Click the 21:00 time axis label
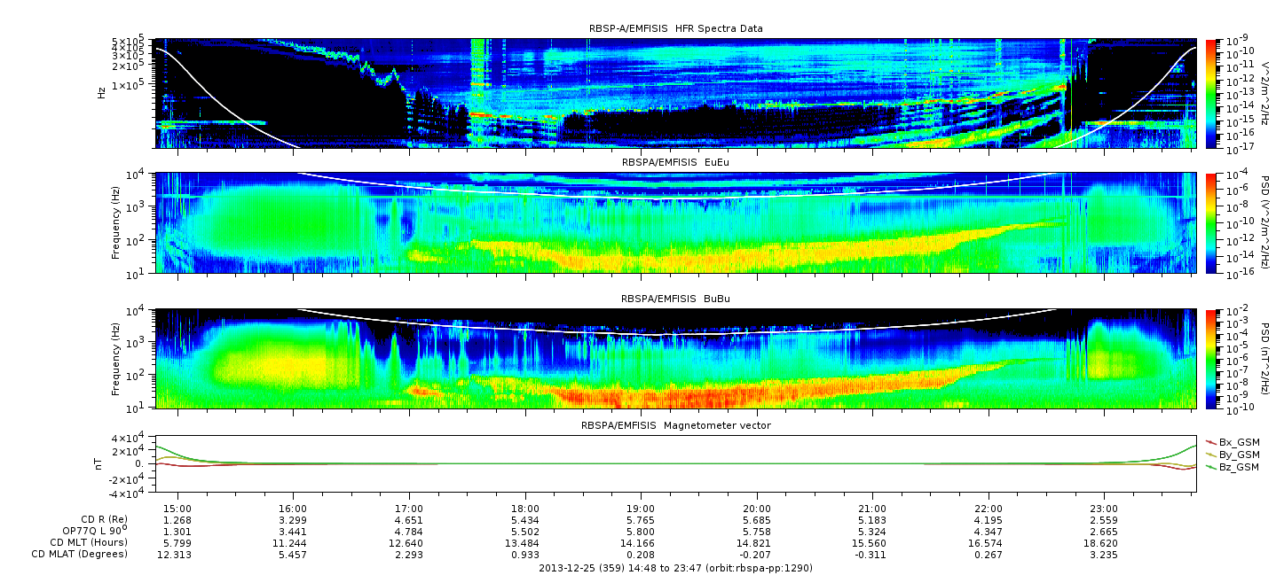 [x=872, y=509]
